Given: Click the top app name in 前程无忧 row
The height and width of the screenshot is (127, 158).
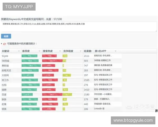Looking at the screenshot, I should pyautogui.click(x=103, y=70).
